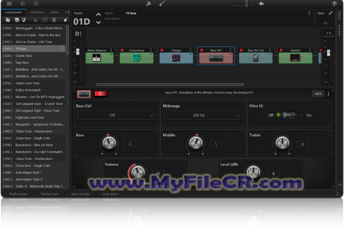
Task: Toggle the Compressor power LED
Action: tap(121, 50)
